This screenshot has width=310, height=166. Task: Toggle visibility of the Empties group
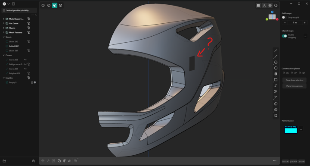coord(29,78)
